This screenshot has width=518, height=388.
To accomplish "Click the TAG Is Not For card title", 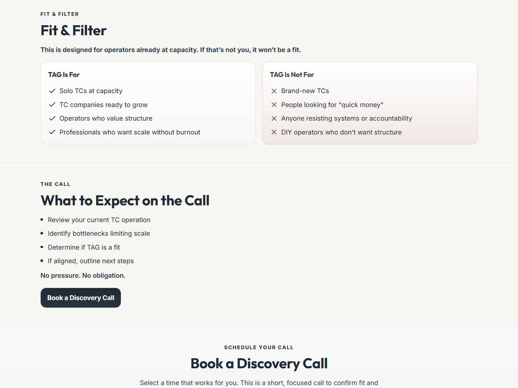I will click(x=292, y=75).
